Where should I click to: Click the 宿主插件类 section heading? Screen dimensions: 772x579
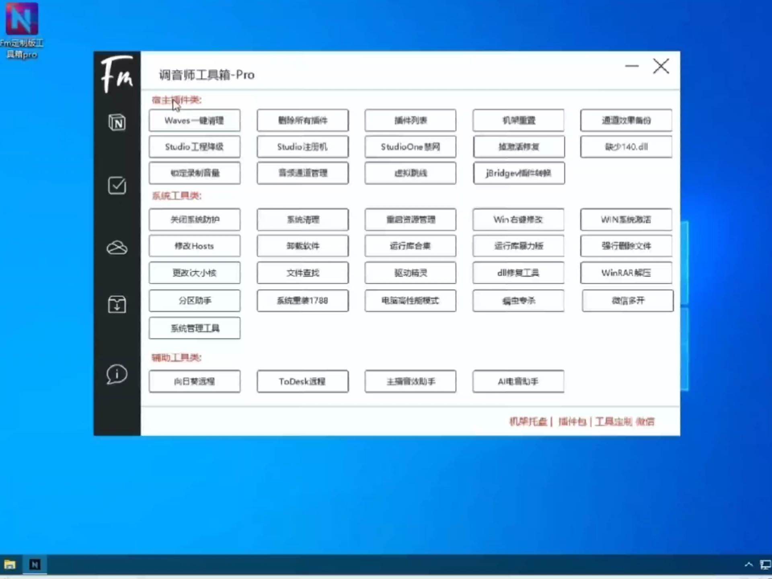click(x=177, y=100)
